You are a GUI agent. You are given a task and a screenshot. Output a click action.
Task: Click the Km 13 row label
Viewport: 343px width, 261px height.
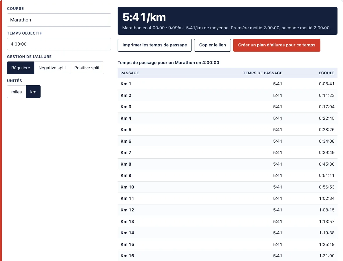(127, 222)
